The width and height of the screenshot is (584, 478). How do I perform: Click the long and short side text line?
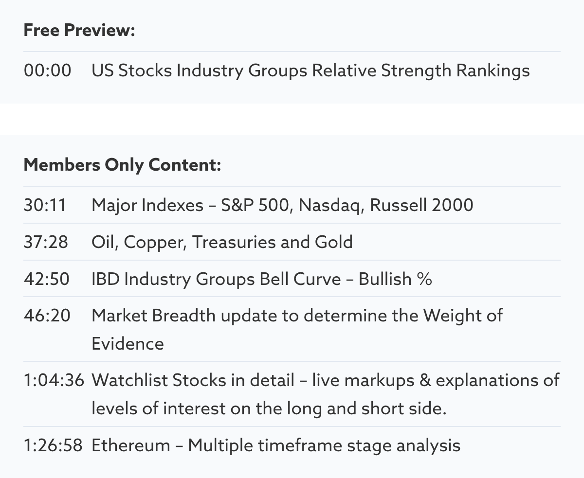tap(269, 408)
